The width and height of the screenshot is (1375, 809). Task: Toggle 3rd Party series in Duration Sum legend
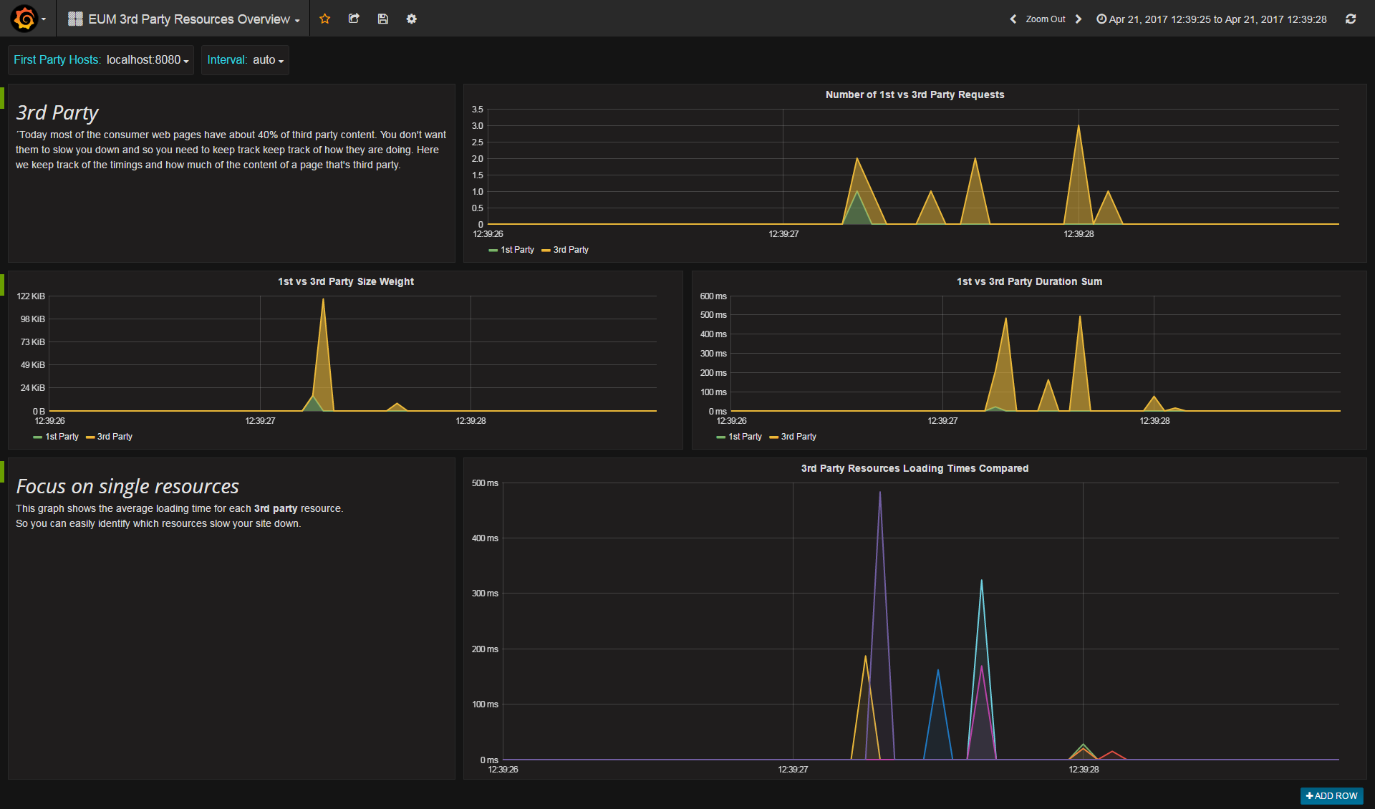799,437
